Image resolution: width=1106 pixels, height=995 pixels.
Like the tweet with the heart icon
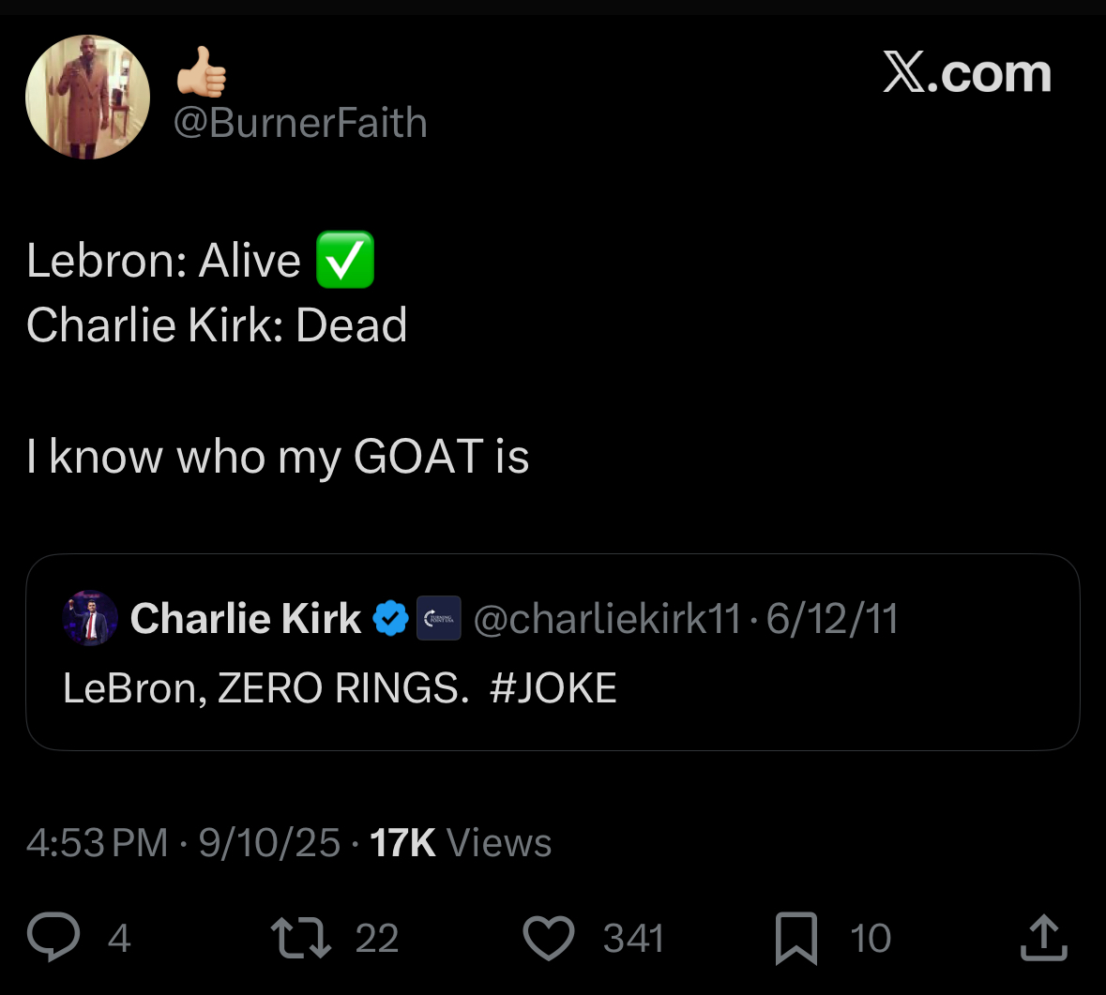pyautogui.click(x=548, y=938)
